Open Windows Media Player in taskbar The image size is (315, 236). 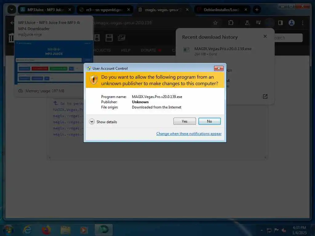(x=84, y=230)
